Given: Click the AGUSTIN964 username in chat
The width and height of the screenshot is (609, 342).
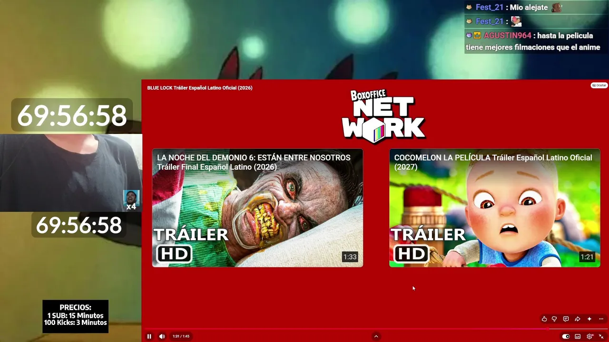Looking at the screenshot, I should click(x=507, y=36).
